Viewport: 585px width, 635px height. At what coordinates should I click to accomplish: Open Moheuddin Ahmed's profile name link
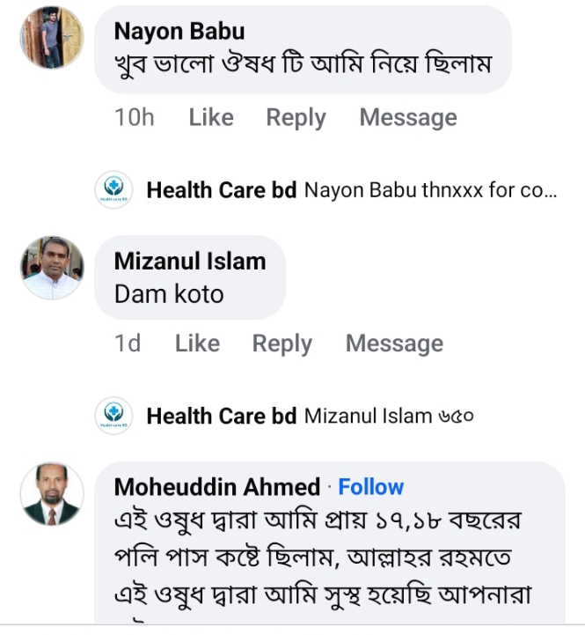(x=217, y=487)
